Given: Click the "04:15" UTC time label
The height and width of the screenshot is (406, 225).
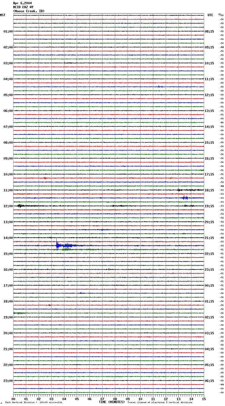Looking at the screenshot, I should tap(209, 349).
